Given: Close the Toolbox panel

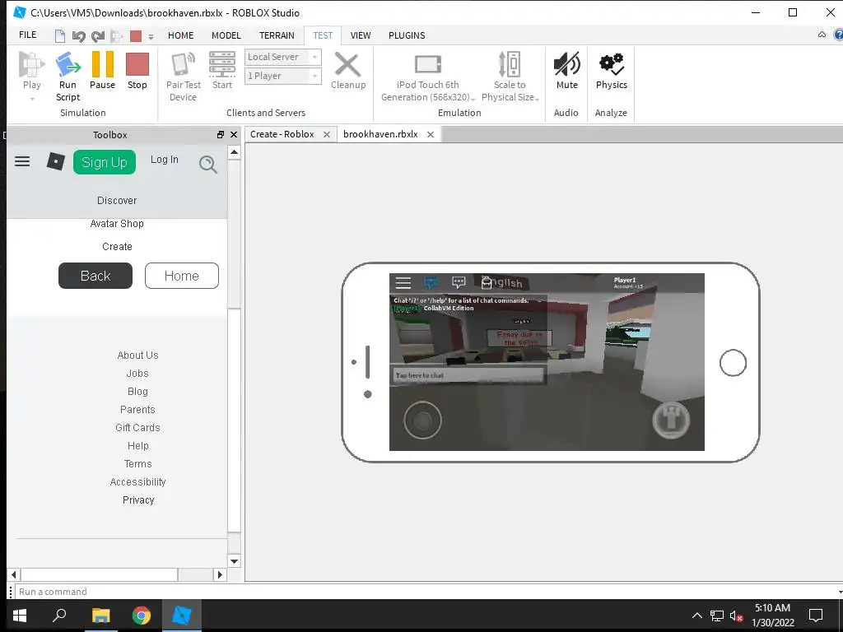Looking at the screenshot, I should click(233, 134).
